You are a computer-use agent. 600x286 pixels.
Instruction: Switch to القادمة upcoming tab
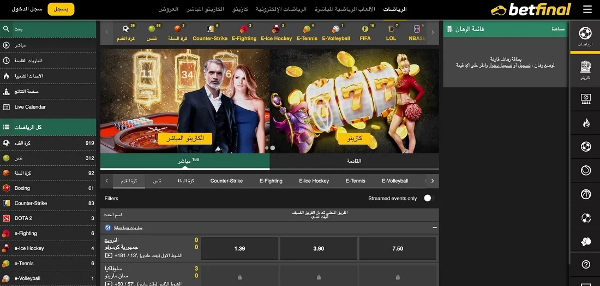coord(355,161)
